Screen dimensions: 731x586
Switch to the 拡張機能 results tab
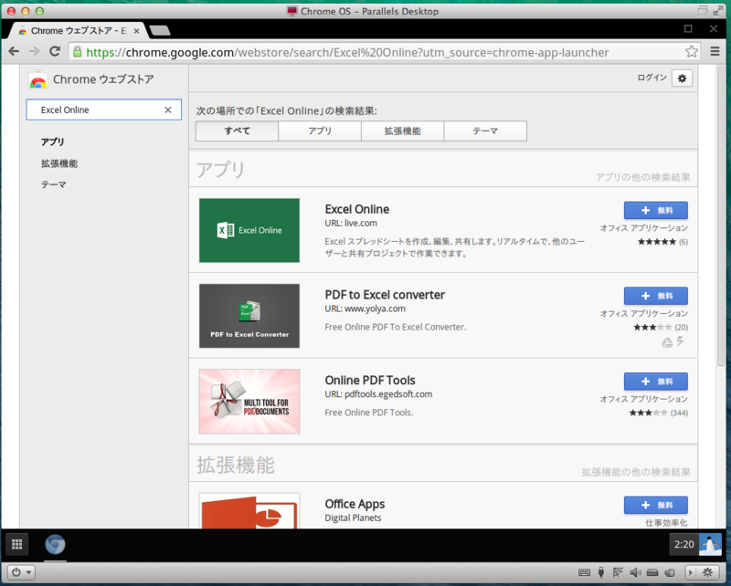click(402, 131)
